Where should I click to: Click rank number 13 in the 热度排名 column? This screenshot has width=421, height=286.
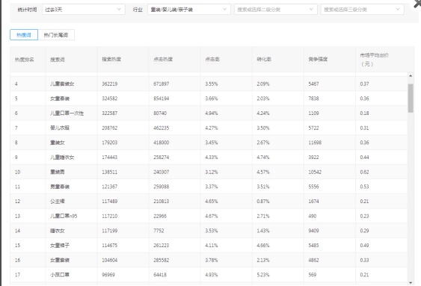[x=17, y=216]
